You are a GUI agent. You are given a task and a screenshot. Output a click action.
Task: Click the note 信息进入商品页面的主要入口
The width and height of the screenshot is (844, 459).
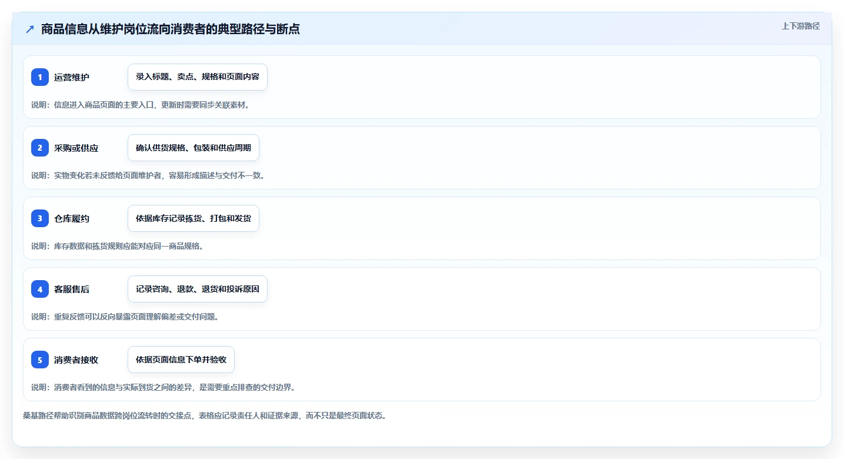[141, 105]
